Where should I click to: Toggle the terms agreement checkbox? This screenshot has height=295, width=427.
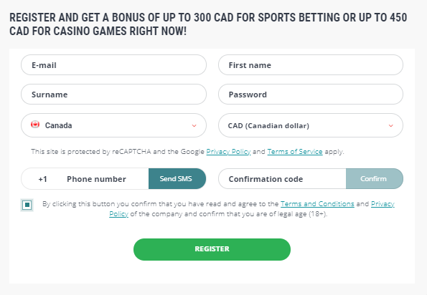[27, 205]
